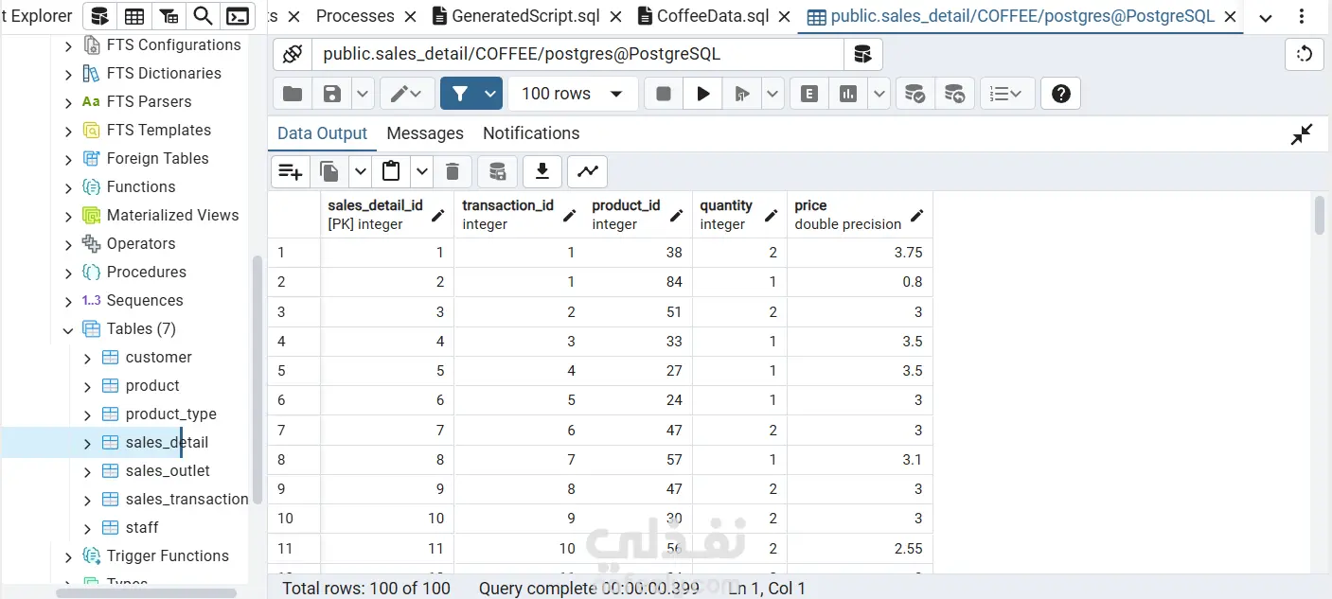Viewport: 1332px width, 599px height.
Task: Click the data grid vertical scrollbar
Action: [1320, 216]
